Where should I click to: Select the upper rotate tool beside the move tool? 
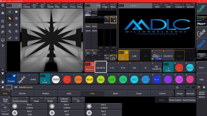click(x=16, y=25)
